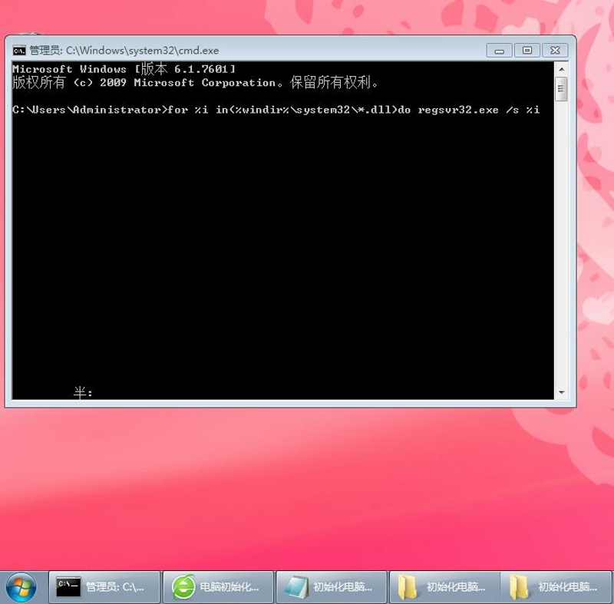Viewport: 614px width, 604px height.
Task: Open the 初始化电脑 Notepad taskbar item
Action: [x=332, y=587]
